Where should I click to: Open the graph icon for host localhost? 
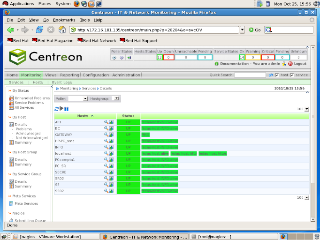[x=112, y=153]
